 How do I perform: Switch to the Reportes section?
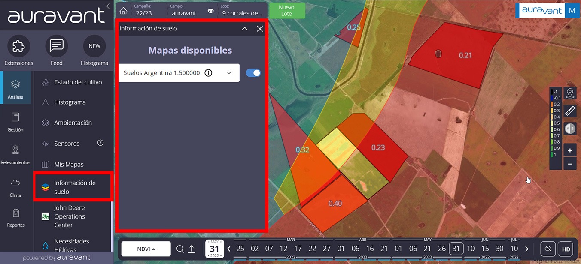(15, 218)
